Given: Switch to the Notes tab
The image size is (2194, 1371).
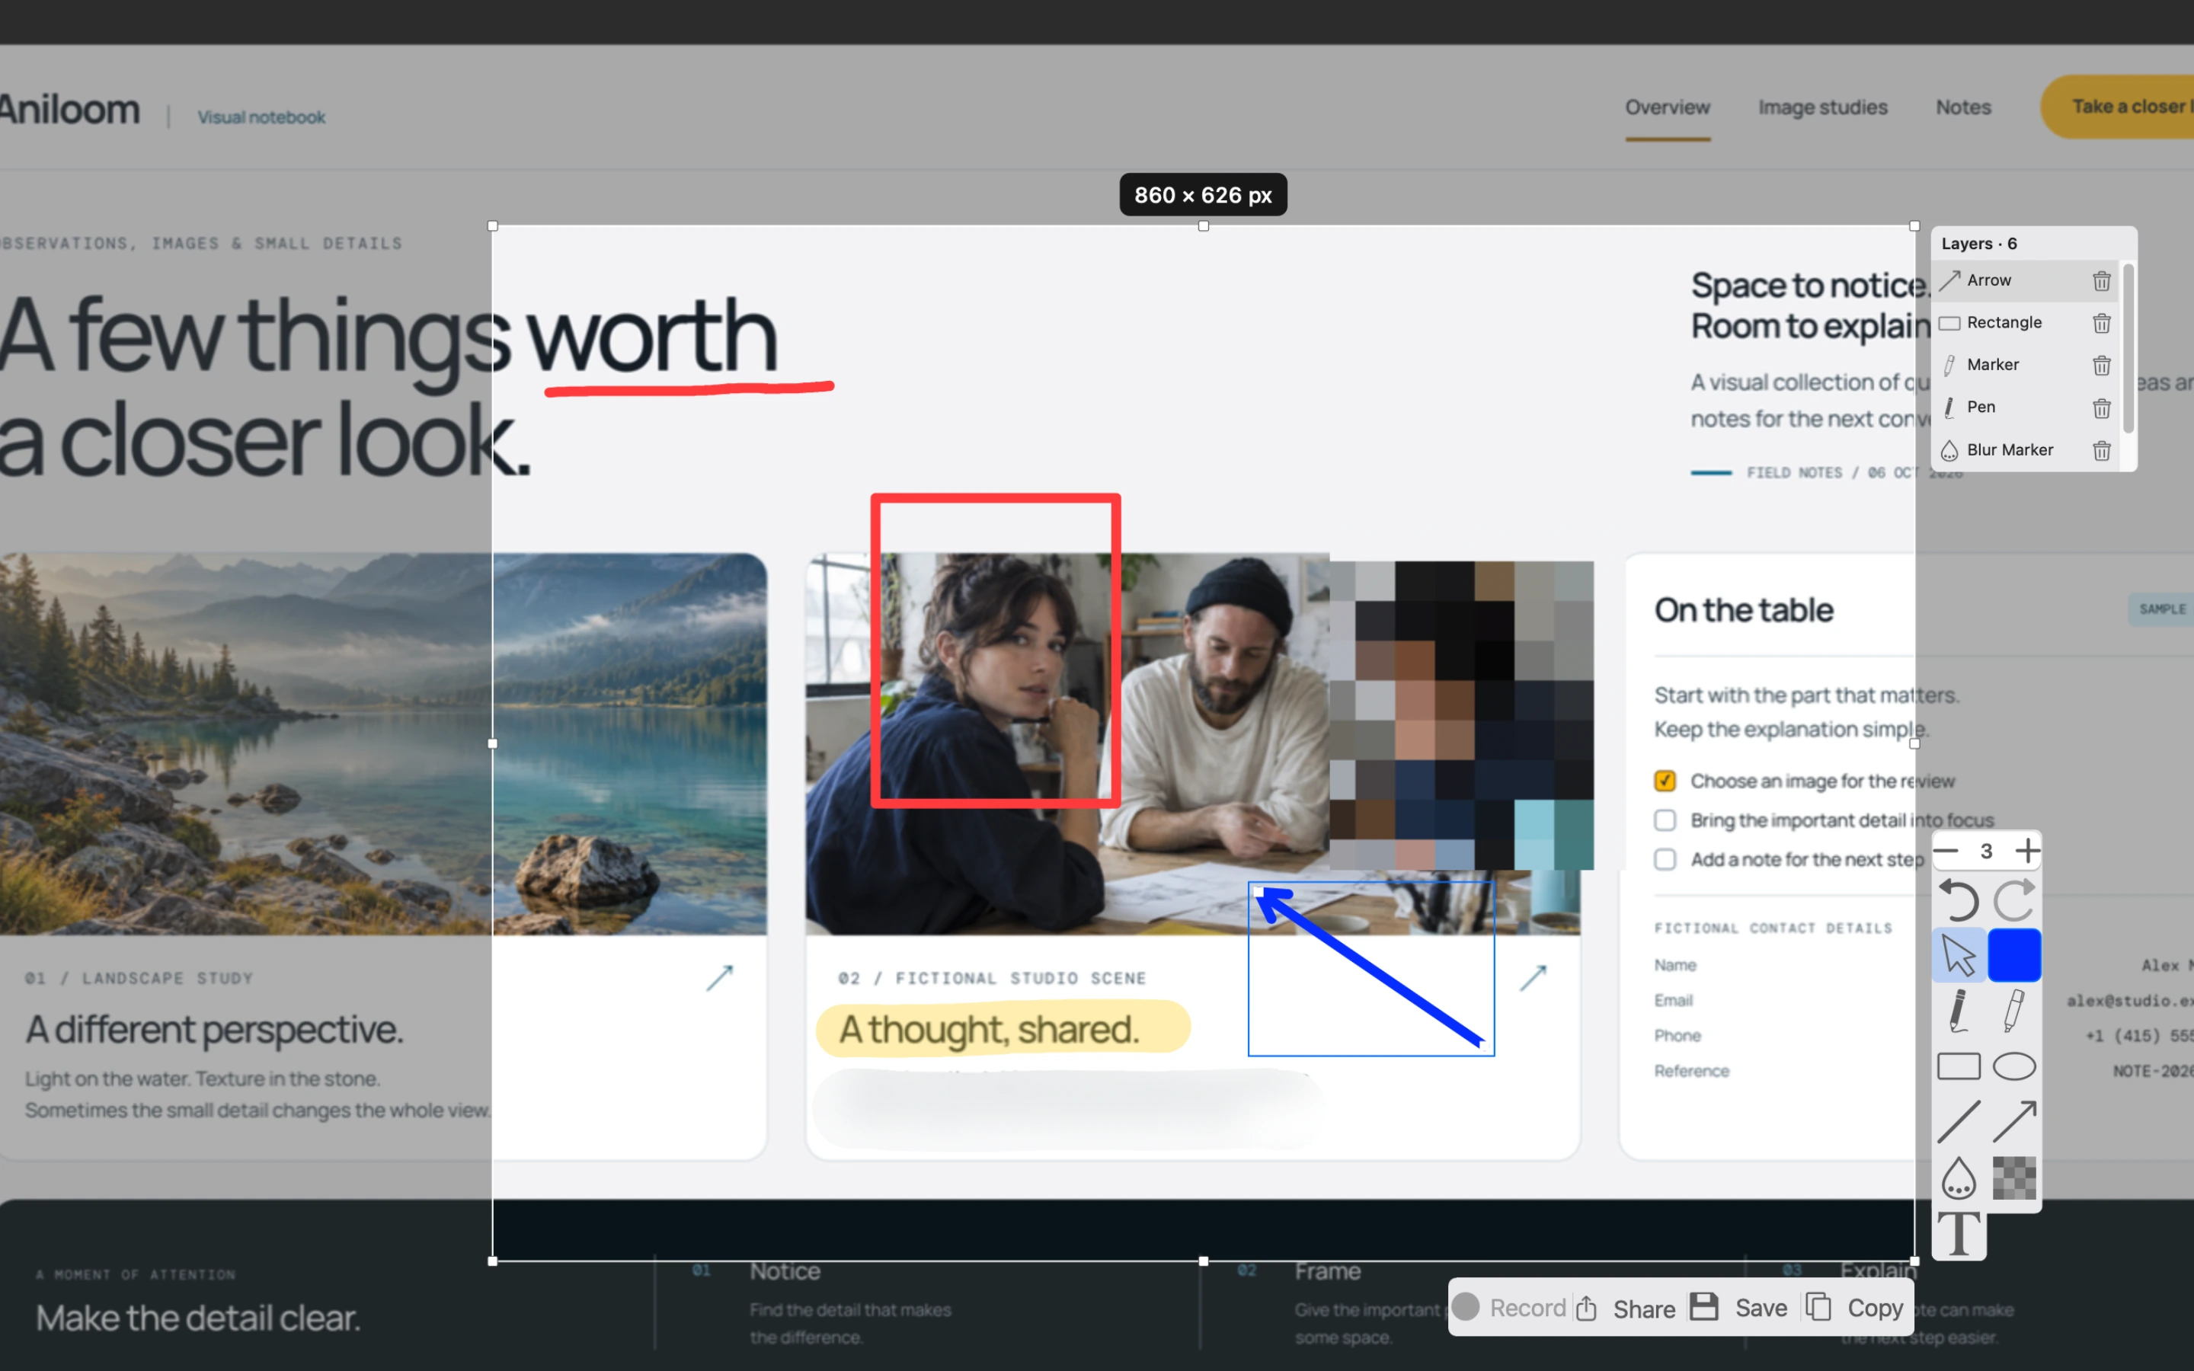Looking at the screenshot, I should [x=1963, y=107].
